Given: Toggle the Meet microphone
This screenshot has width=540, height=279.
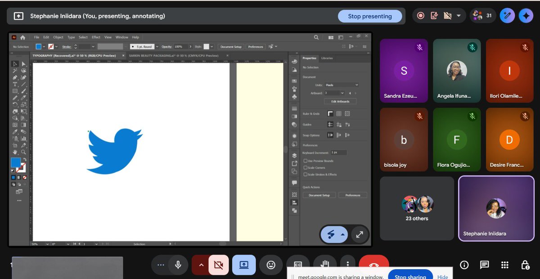Looking at the screenshot, I should tap(178, 265).
